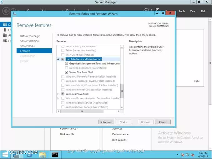Click TFTP Client checkbox
The height and width of the screenshot is (159, 212).
click(63, 55)
